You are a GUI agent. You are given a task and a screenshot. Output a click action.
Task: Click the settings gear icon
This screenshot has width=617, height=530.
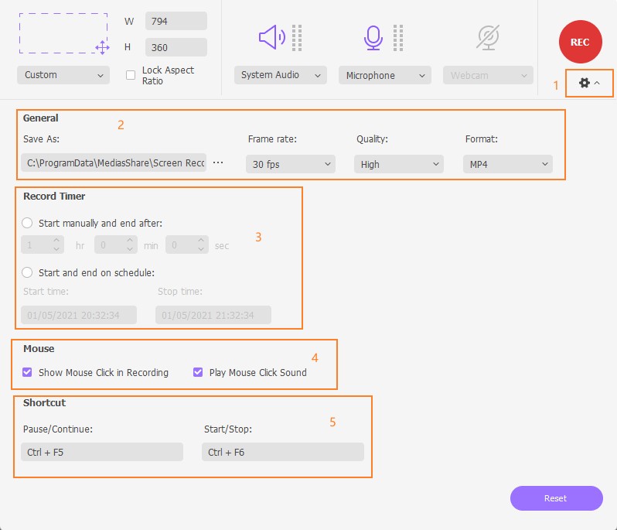pyautogui.click(x=585, y=82)
